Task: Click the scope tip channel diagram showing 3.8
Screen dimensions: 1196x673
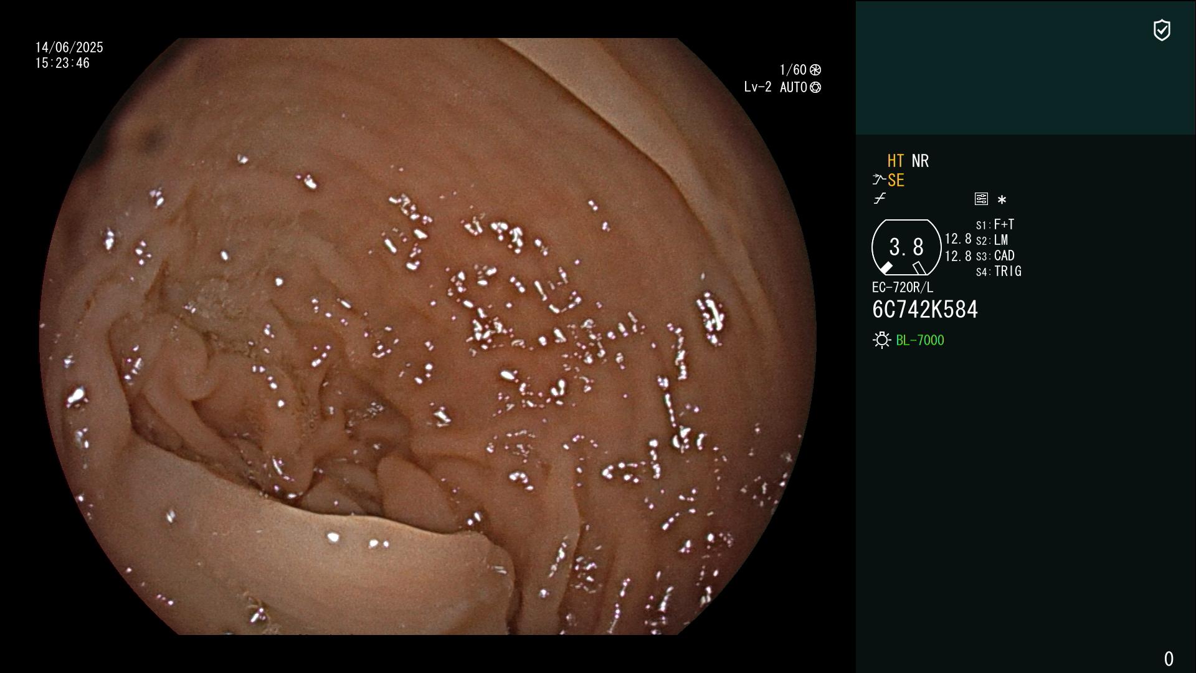Action: (906, 247)
